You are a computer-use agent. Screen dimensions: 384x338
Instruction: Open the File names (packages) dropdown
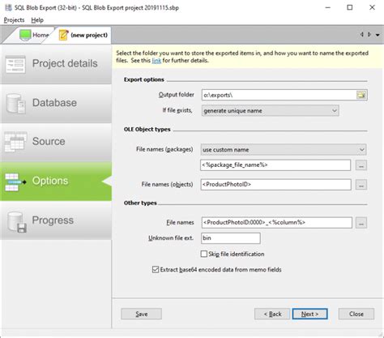coord(284,149)
